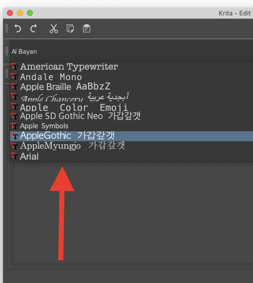
Task: Maximize window using green button
Action: pyautogui.click(x=30, y=13)
